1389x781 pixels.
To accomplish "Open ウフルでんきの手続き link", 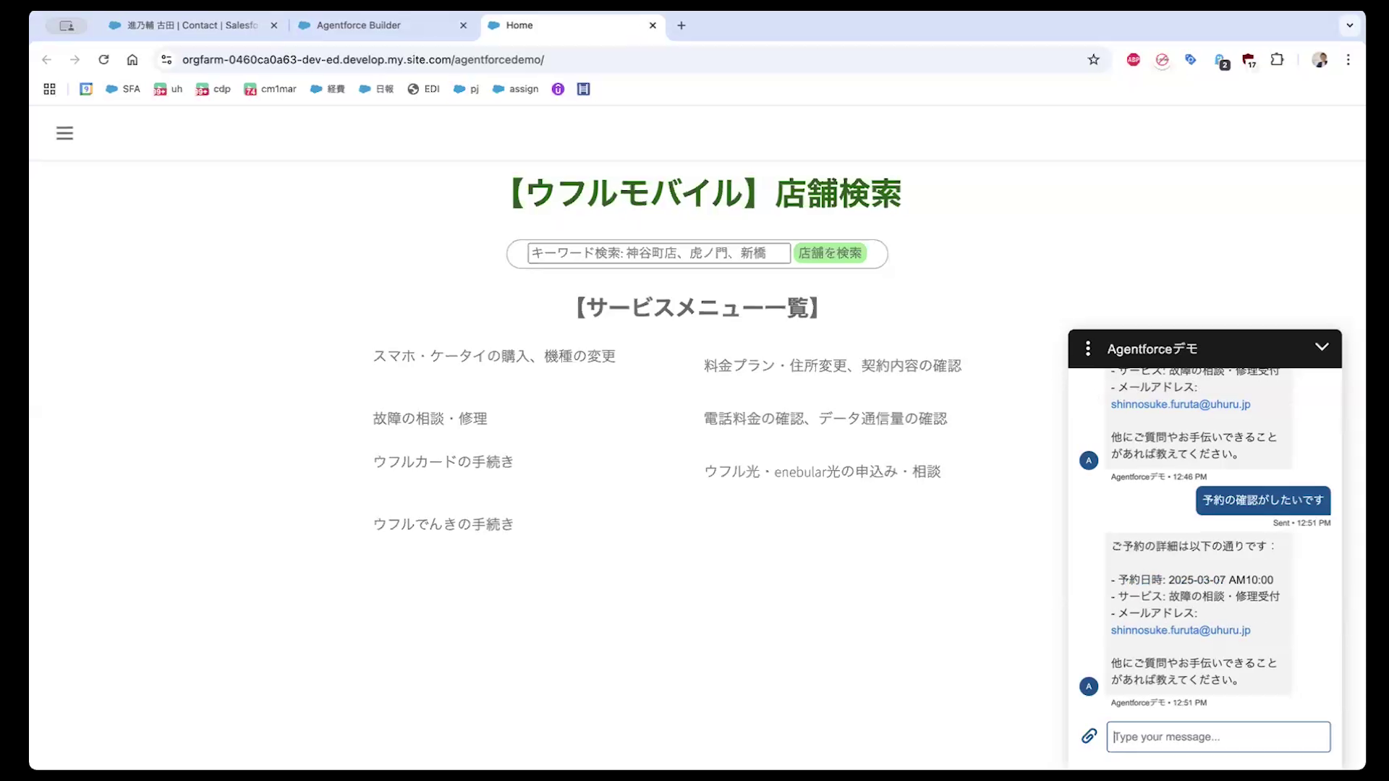I will click(x=443, y=524).
